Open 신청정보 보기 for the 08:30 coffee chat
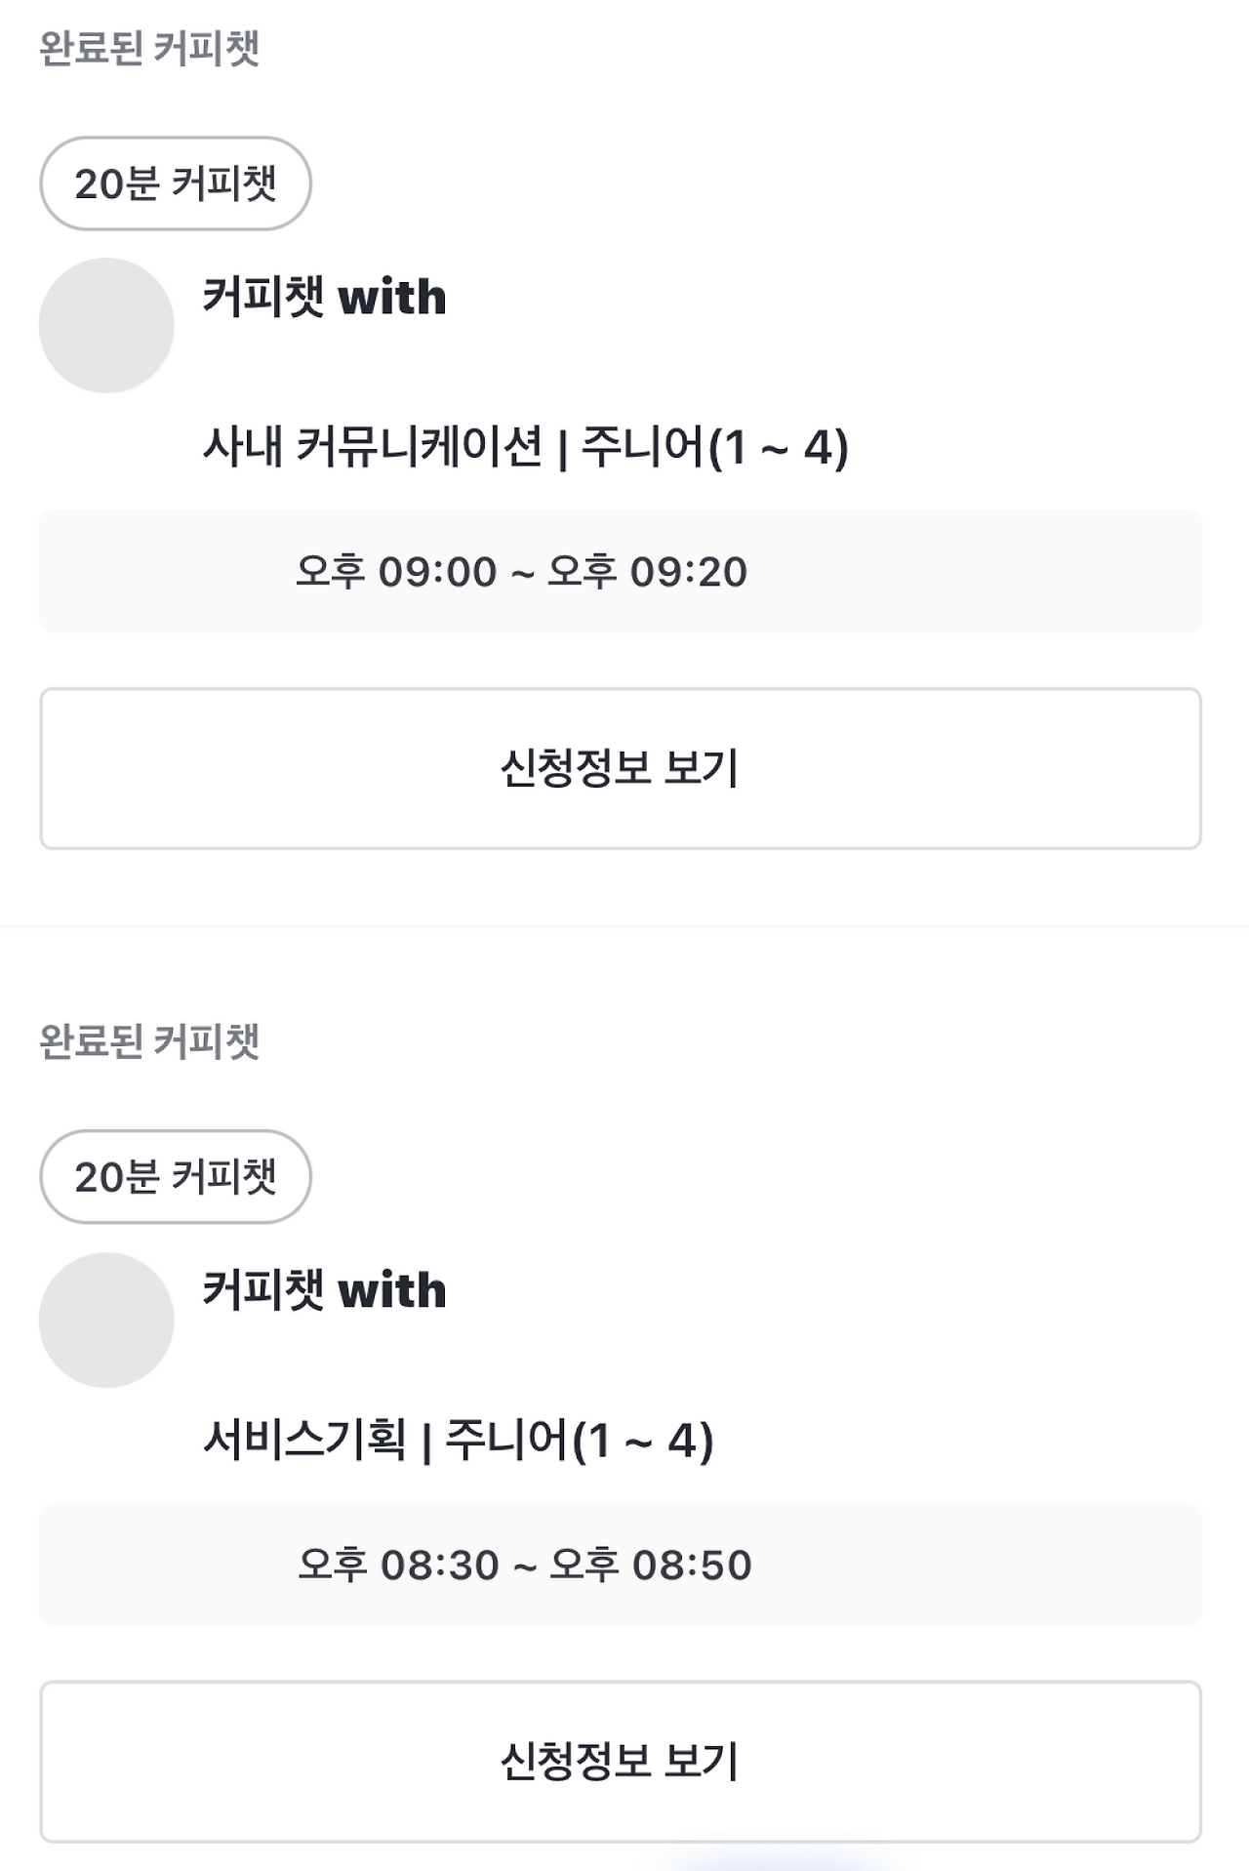The width and height of the screenshot is (1249, 1871). pos(621,1762)
